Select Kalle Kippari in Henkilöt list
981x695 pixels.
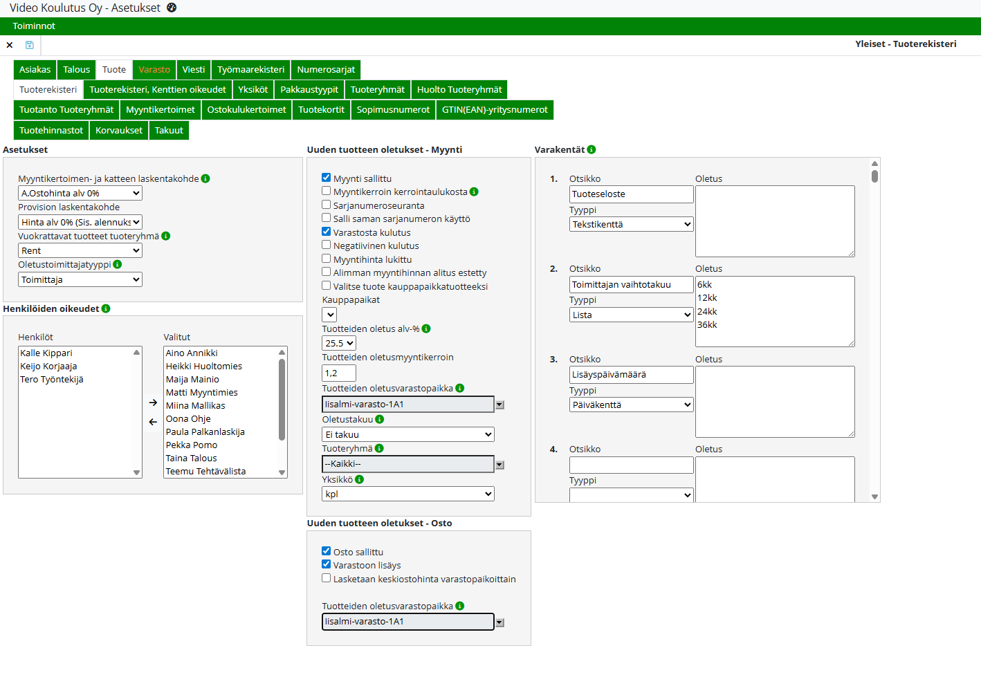click(x=46, y=353)
